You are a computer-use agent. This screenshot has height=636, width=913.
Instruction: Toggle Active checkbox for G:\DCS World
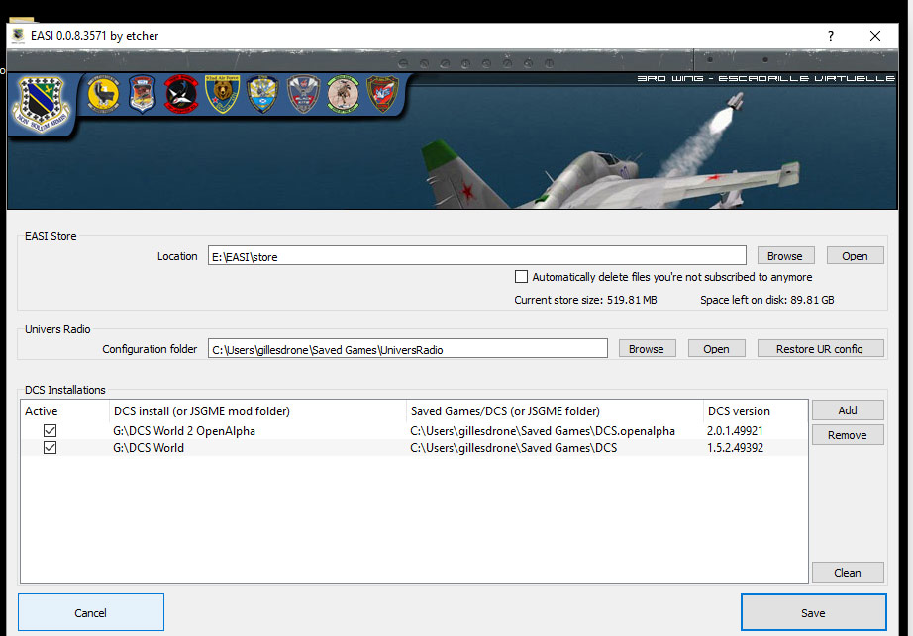coord(50,448)
